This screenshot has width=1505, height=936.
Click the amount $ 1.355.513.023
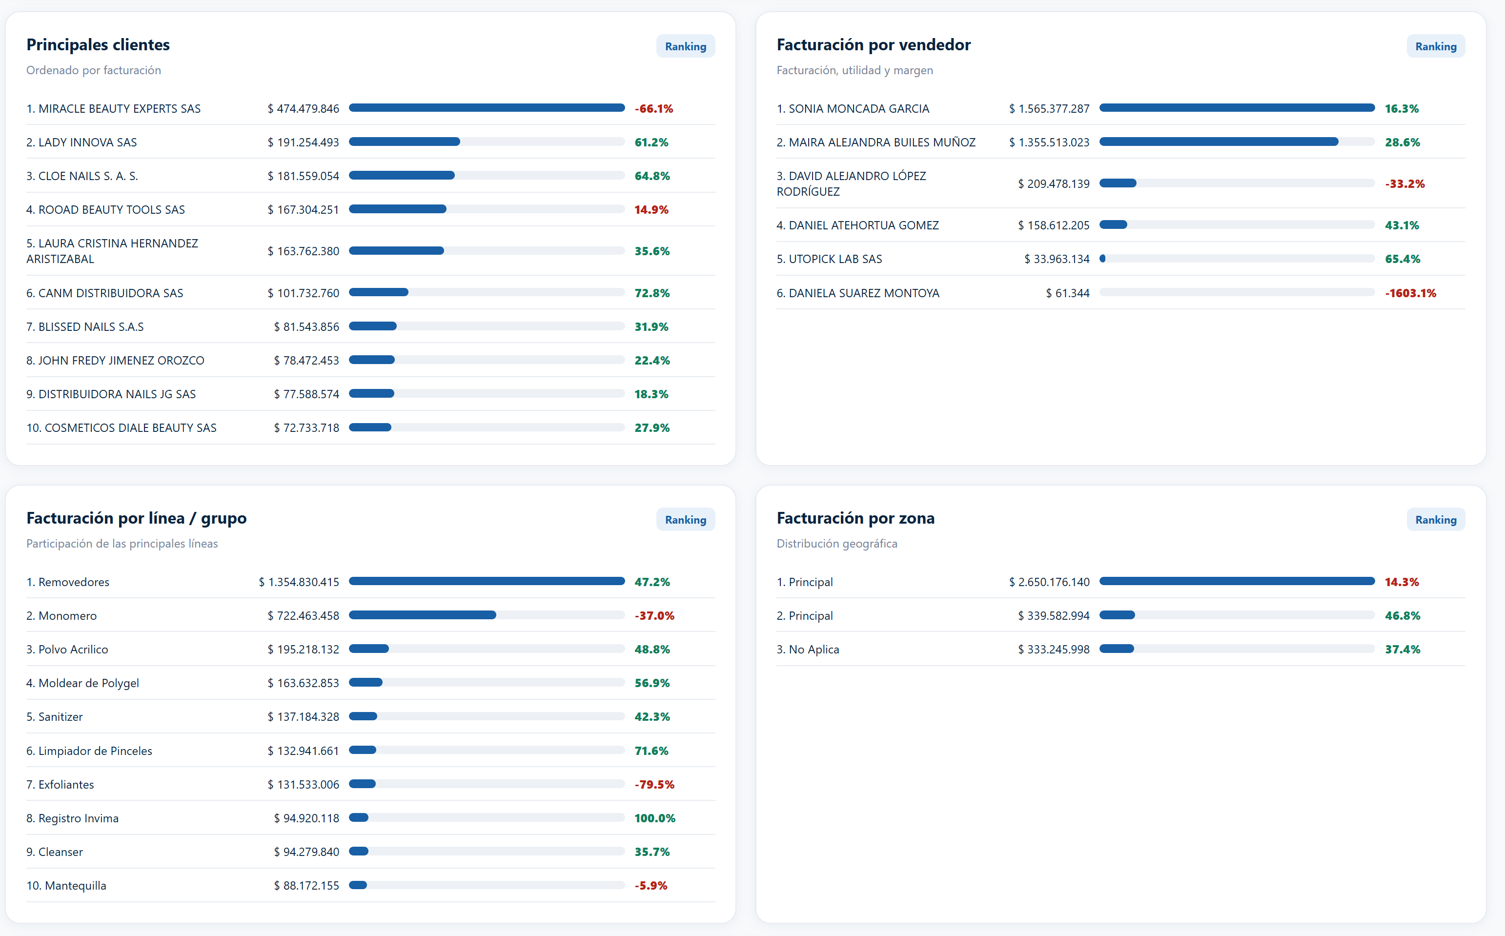[1049, 142]
